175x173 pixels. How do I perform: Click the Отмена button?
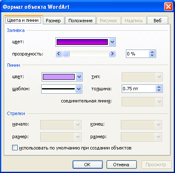pyautogui.click(x=121, y=165)
